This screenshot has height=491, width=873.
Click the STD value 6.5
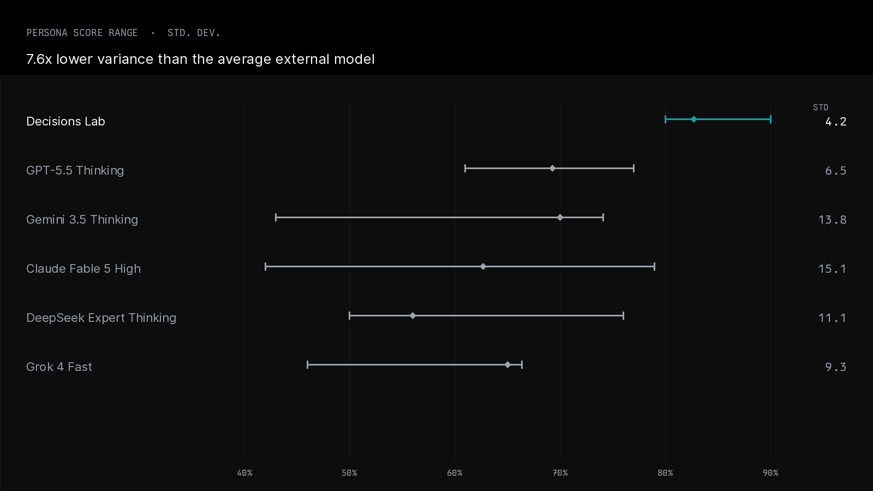[x=836, y=171]
